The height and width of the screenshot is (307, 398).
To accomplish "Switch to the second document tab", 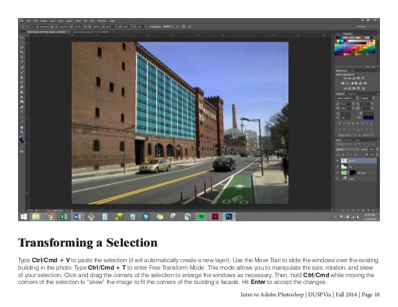I will [92, 32].
